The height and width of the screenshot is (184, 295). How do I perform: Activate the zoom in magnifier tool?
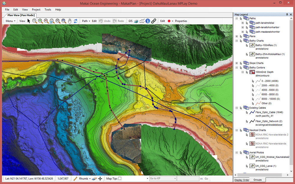point(40,21)
